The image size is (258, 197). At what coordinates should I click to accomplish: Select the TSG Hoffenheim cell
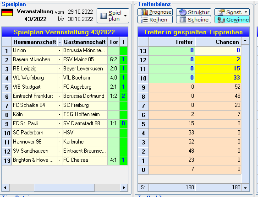85,115
